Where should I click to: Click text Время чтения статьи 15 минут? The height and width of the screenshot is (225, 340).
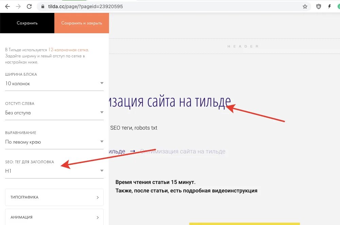tap(155, 182)
